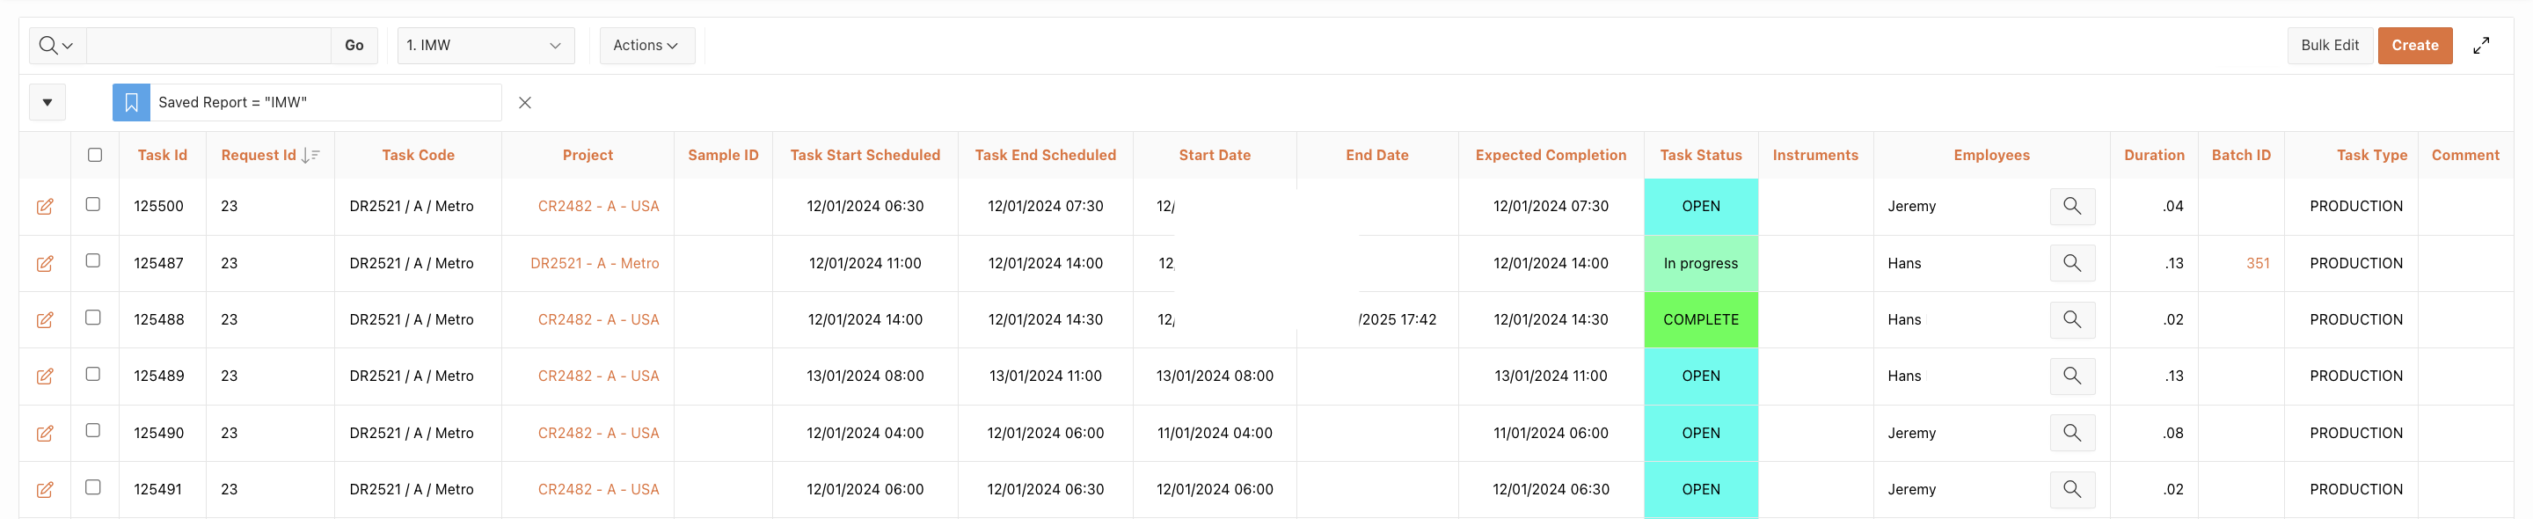Viewport: 2533px width, 519px height.
Task: Click the maximize report expand icon
Action: (x=2481, y=45)
